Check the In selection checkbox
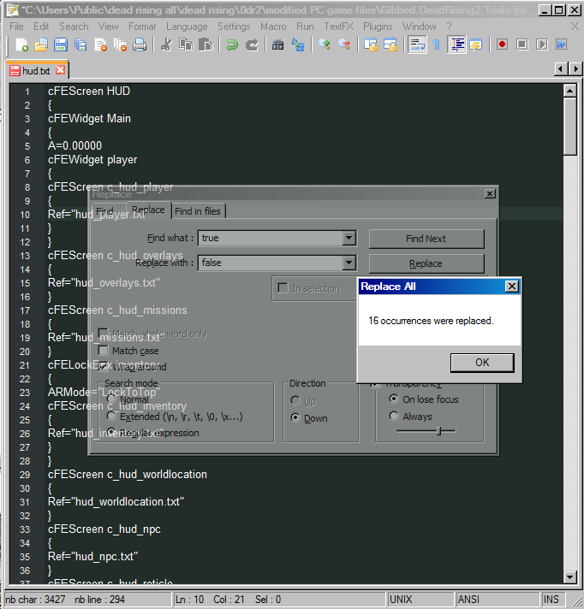The width and height of the screenshot is (584, 609). (283, 287)
